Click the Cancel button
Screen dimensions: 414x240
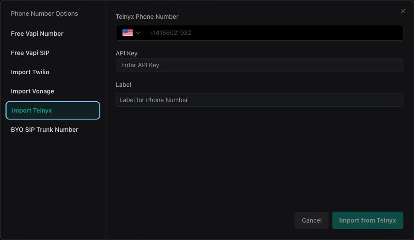[x=311, y=220]
